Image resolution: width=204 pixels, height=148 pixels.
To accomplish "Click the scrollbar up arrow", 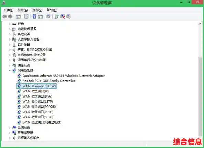I will point(200,24).
